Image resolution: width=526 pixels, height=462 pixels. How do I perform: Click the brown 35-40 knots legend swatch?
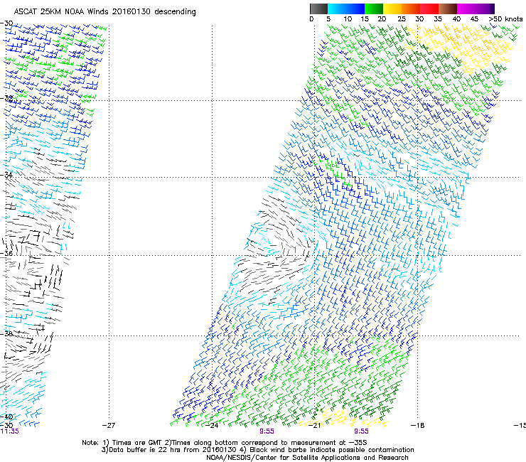[448, 9]
